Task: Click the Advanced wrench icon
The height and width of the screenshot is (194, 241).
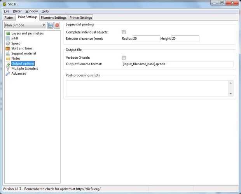Action: pos(8,73)
